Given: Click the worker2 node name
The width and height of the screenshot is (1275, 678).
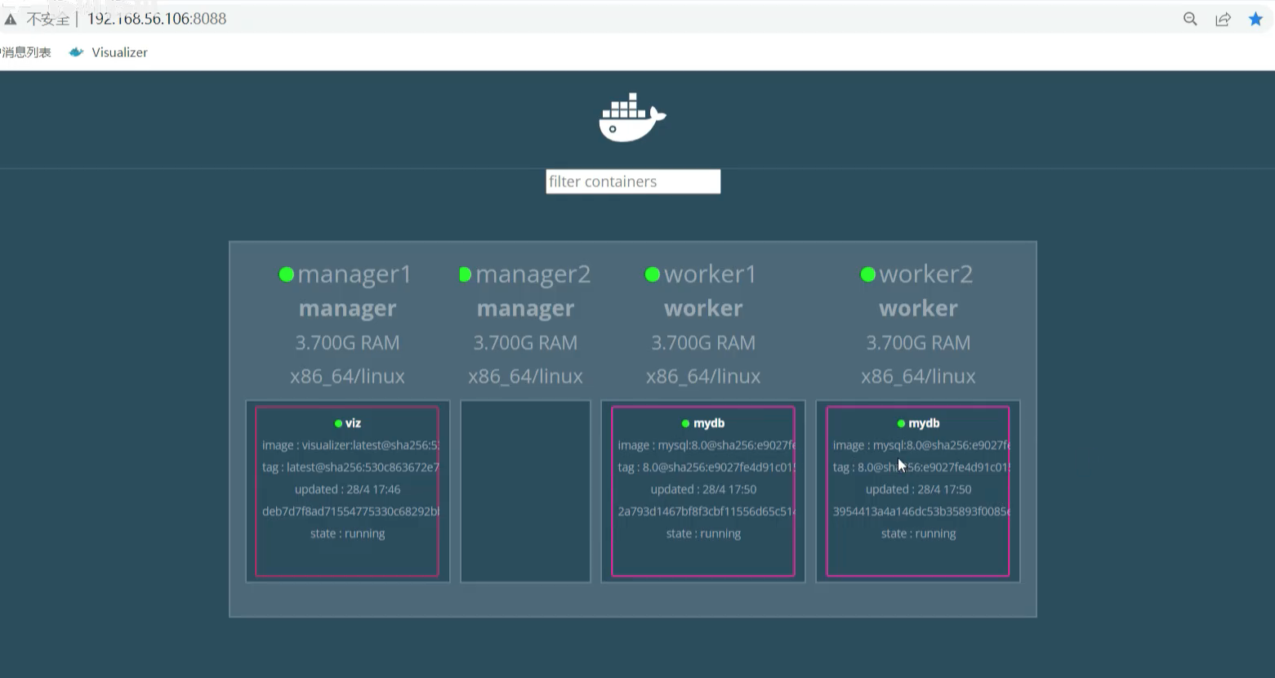Looking at the screenshot, I should tap(926, 274).
